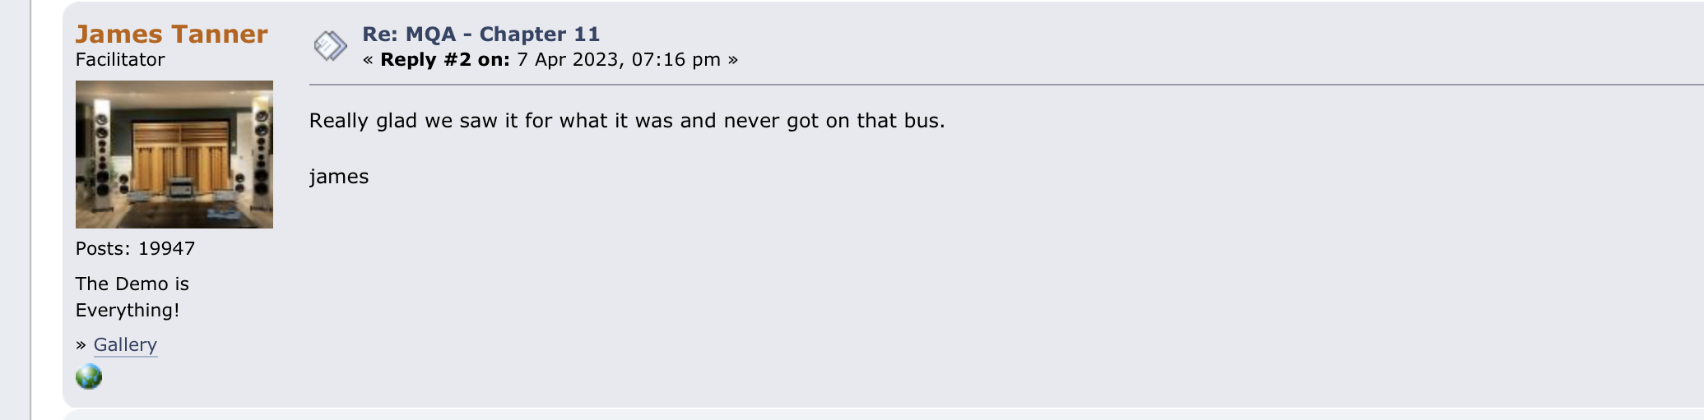Click the opening « mark before Reply

(368, 60)
